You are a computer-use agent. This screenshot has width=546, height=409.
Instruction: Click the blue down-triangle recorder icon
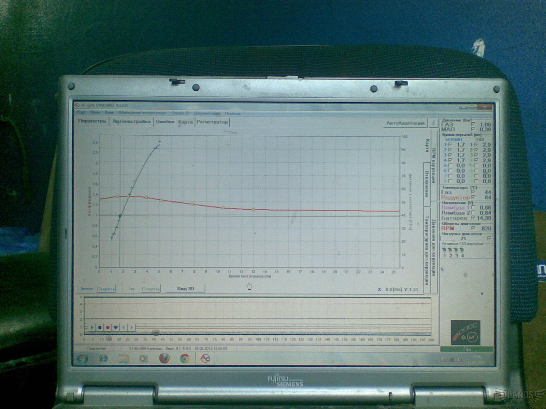coord(116,328)
